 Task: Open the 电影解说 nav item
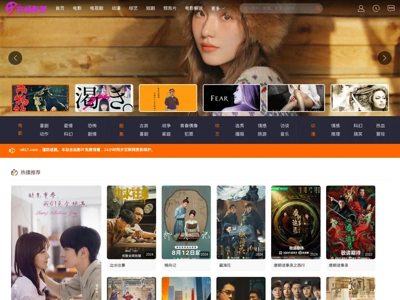[194, 8]
